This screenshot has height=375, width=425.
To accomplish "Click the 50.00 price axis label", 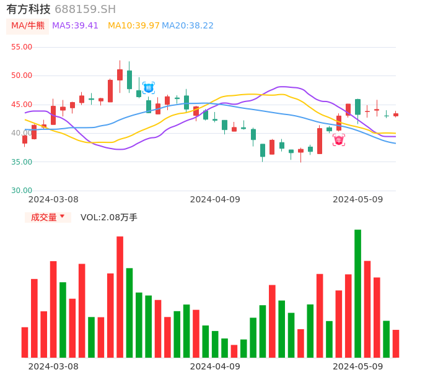I will point(22,75).
